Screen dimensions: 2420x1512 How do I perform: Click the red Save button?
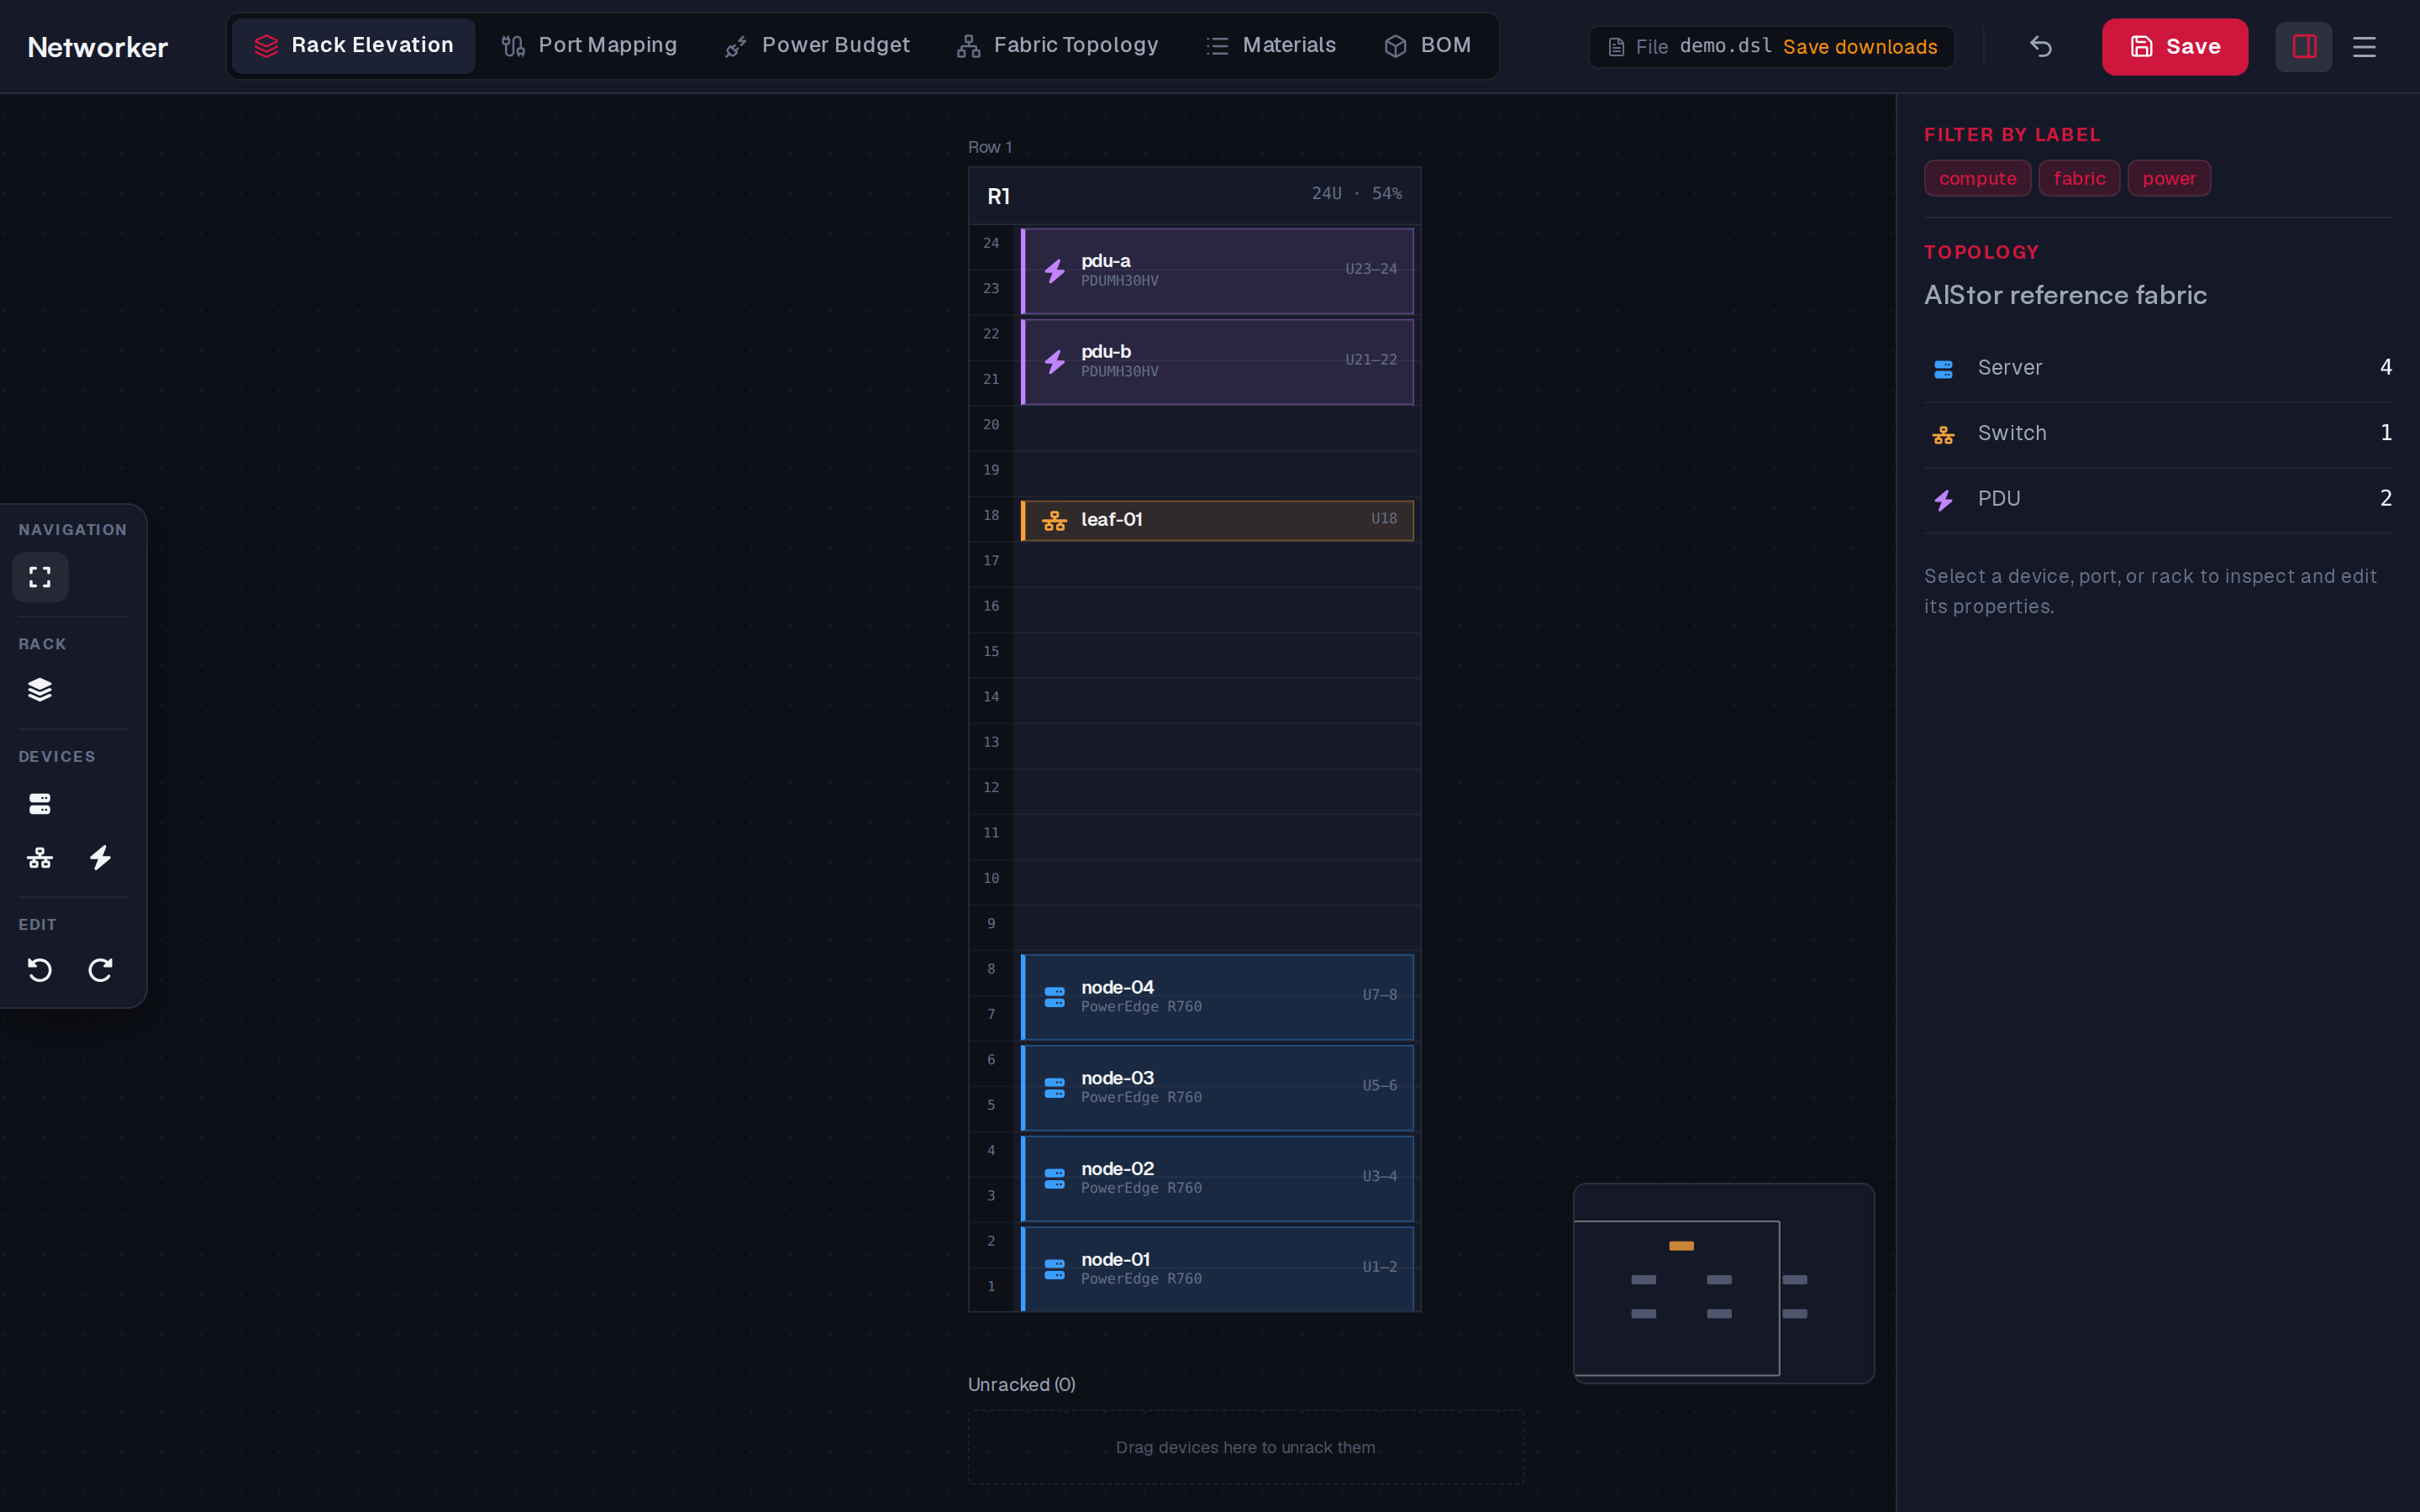2174,47
